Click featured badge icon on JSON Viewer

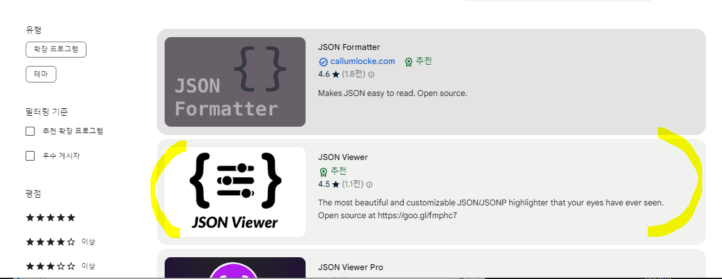point(323,172)
